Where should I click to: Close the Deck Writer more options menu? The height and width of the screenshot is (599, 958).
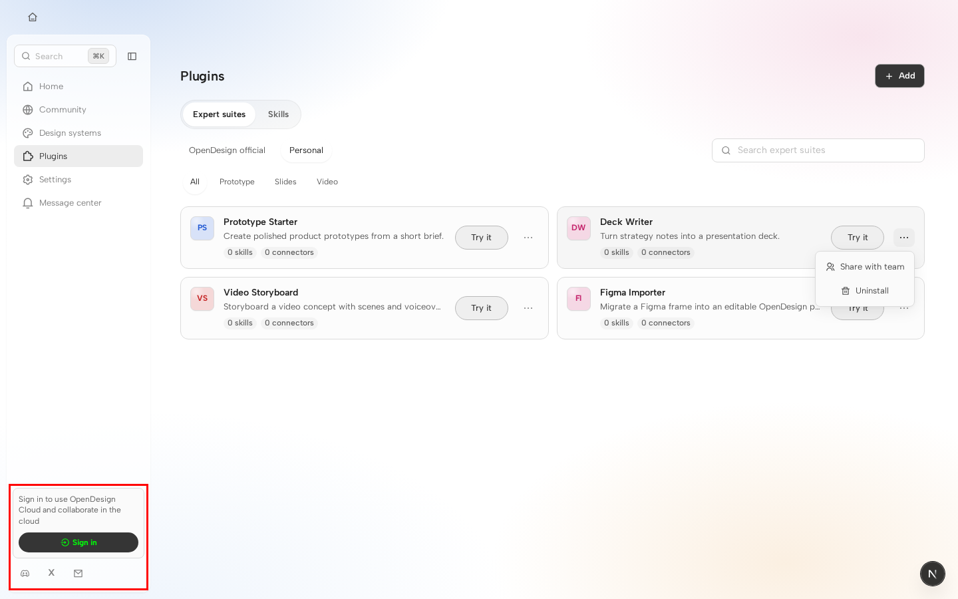pos(904,238)
